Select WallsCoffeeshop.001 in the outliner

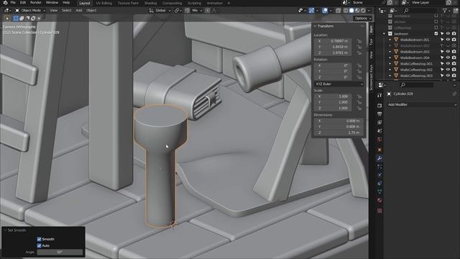tap(416, 64)
